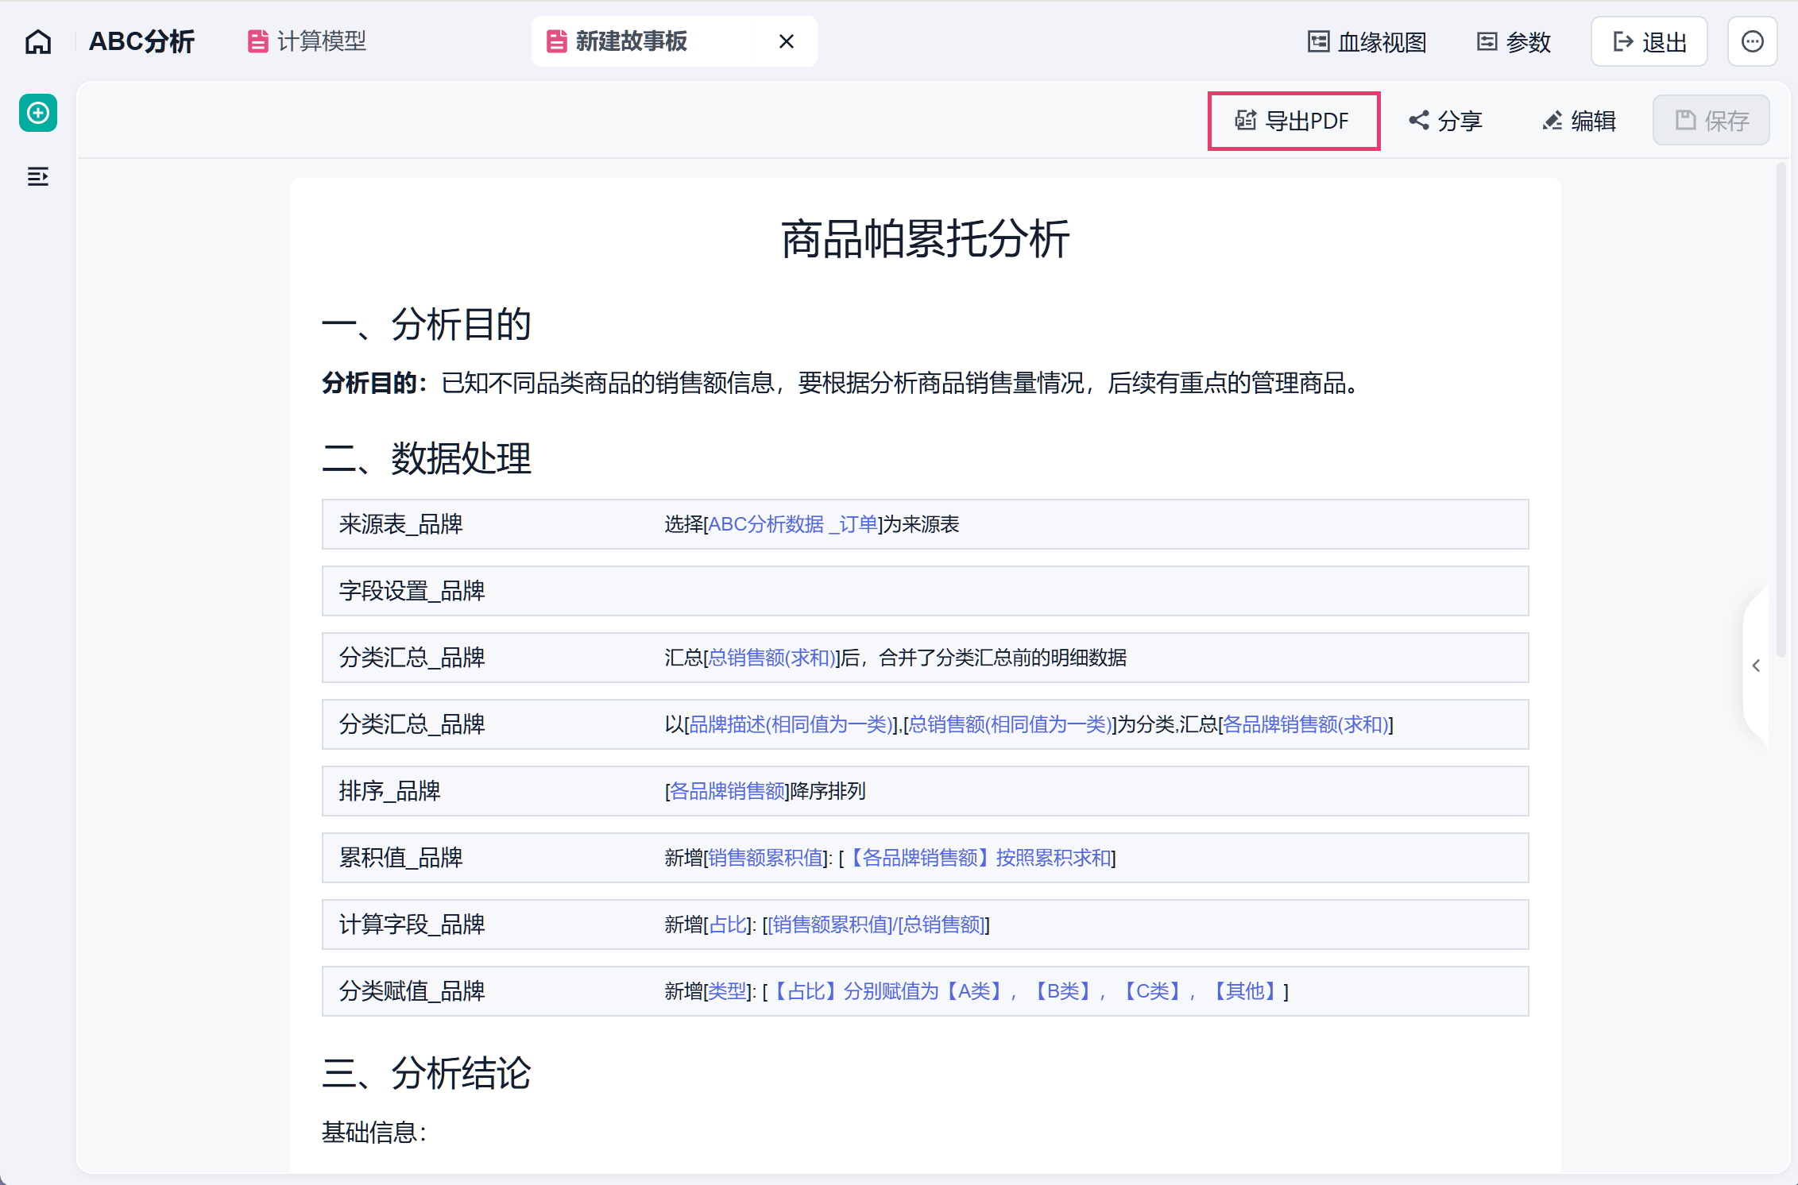The height and width of the screenshot is (1185, 1798).
Task: Close the 新建故事板 tab
Action: click(787, 41)
